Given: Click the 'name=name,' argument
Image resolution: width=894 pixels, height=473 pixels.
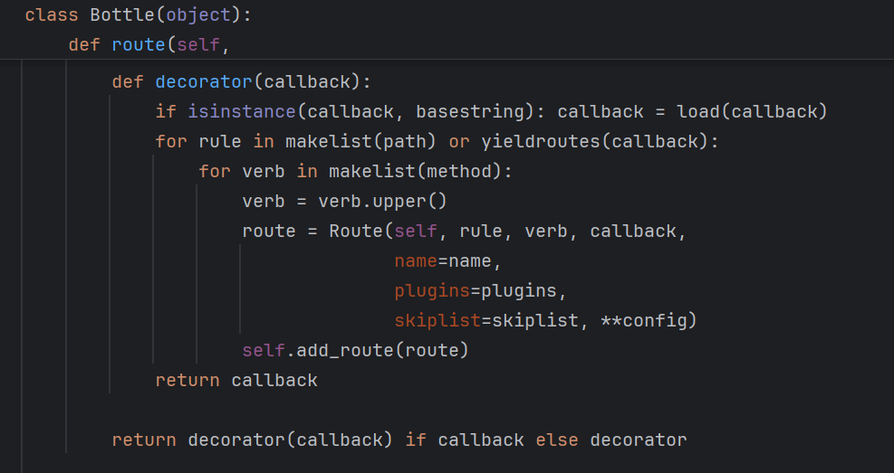Looking at the screenshot, I should 447,260.
